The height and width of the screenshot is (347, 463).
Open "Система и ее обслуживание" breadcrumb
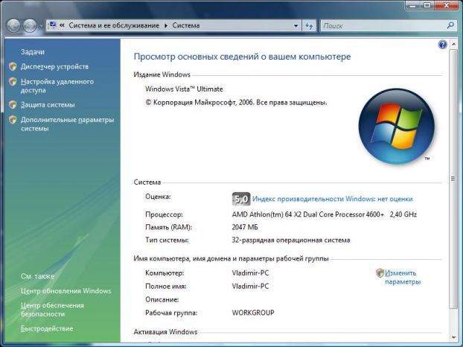114,25
